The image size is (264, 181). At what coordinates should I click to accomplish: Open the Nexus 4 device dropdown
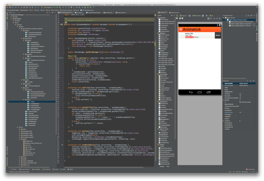[x=184, y=15]
